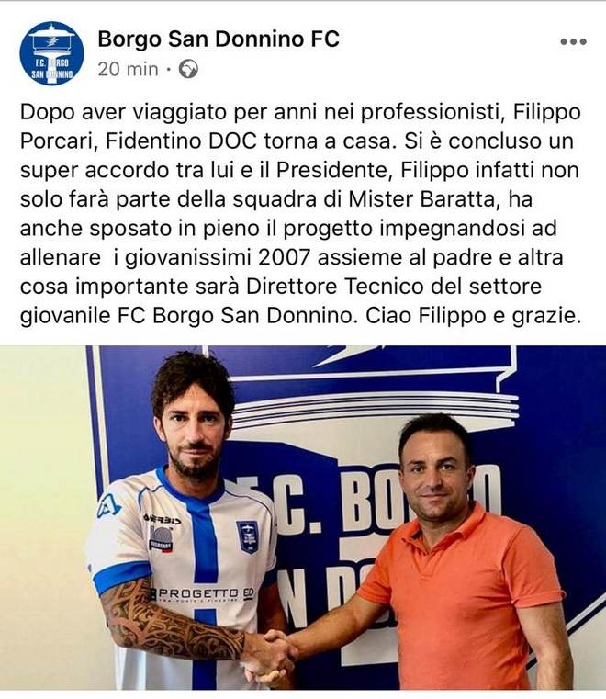606x699 pixels.
Task: Click the 20 min post timestamp
Action: 128,70
